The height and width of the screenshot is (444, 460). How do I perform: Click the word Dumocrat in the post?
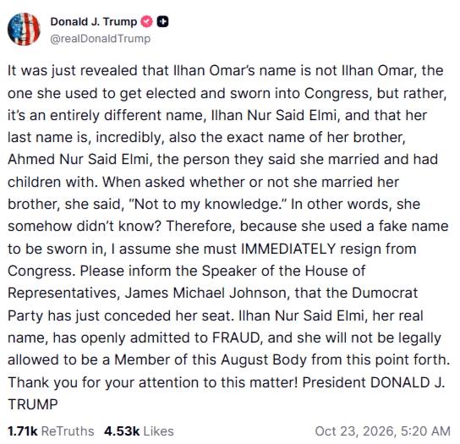[385, 293]
